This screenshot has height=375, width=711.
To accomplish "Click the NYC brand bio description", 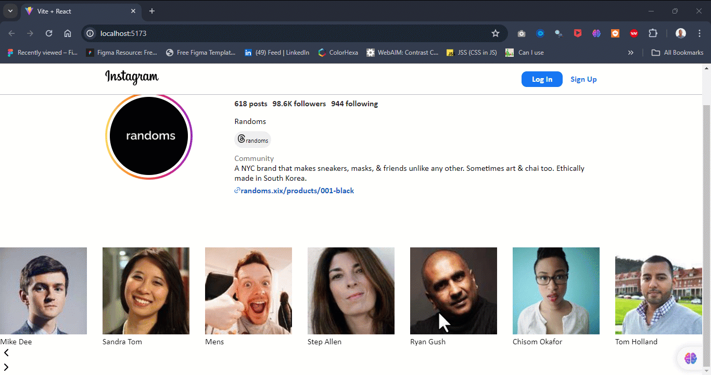I will [410, 173].
